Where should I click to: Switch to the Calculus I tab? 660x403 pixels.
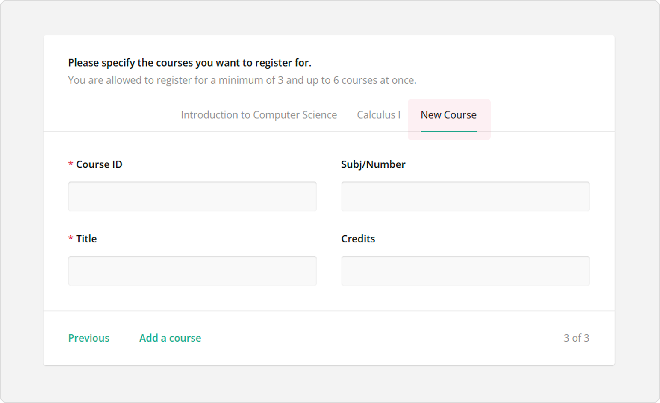[379, 114]
